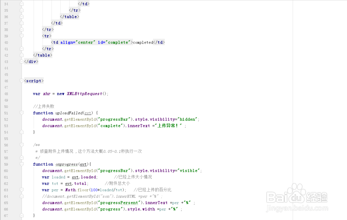Click the fold marker on line 64

click(x=22, y=196)
